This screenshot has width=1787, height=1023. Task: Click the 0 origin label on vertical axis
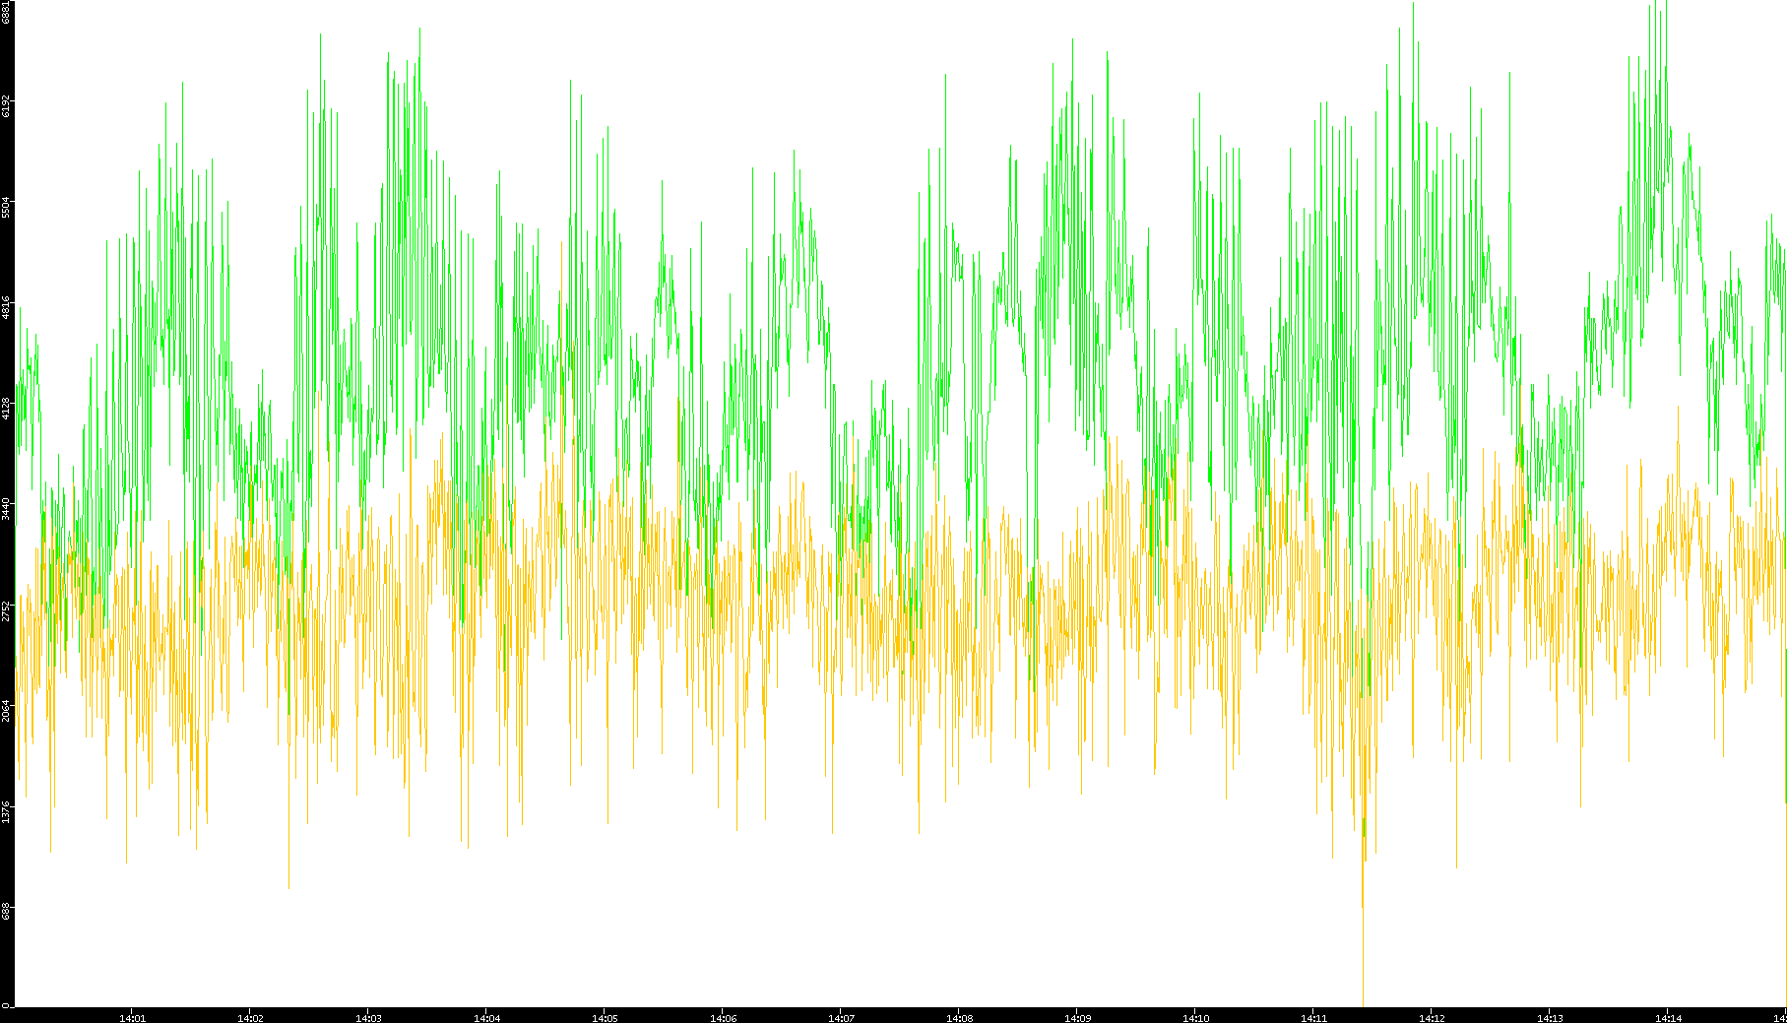coord(5,1004)
